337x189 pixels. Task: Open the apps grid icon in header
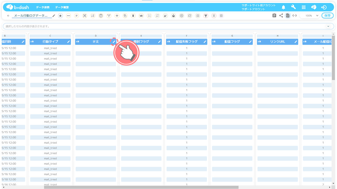(304, 7)
